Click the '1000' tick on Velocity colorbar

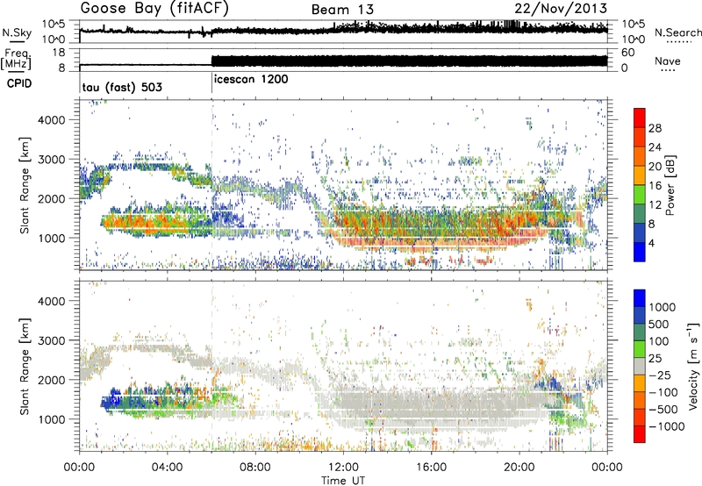point(662,307)
